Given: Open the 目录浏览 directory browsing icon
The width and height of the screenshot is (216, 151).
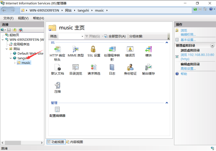Looking at the screenshot, I should click(x=76, y=69).
